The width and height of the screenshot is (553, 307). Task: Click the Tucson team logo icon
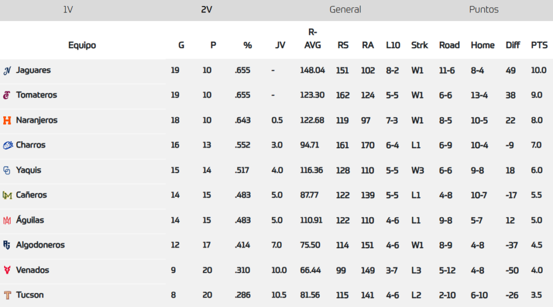(x=7, y=295)
